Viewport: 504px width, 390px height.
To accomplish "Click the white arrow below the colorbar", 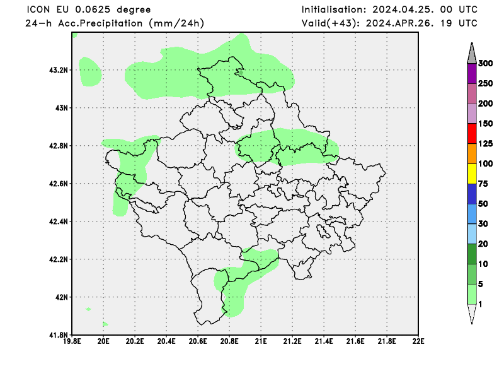I will 472,314.
